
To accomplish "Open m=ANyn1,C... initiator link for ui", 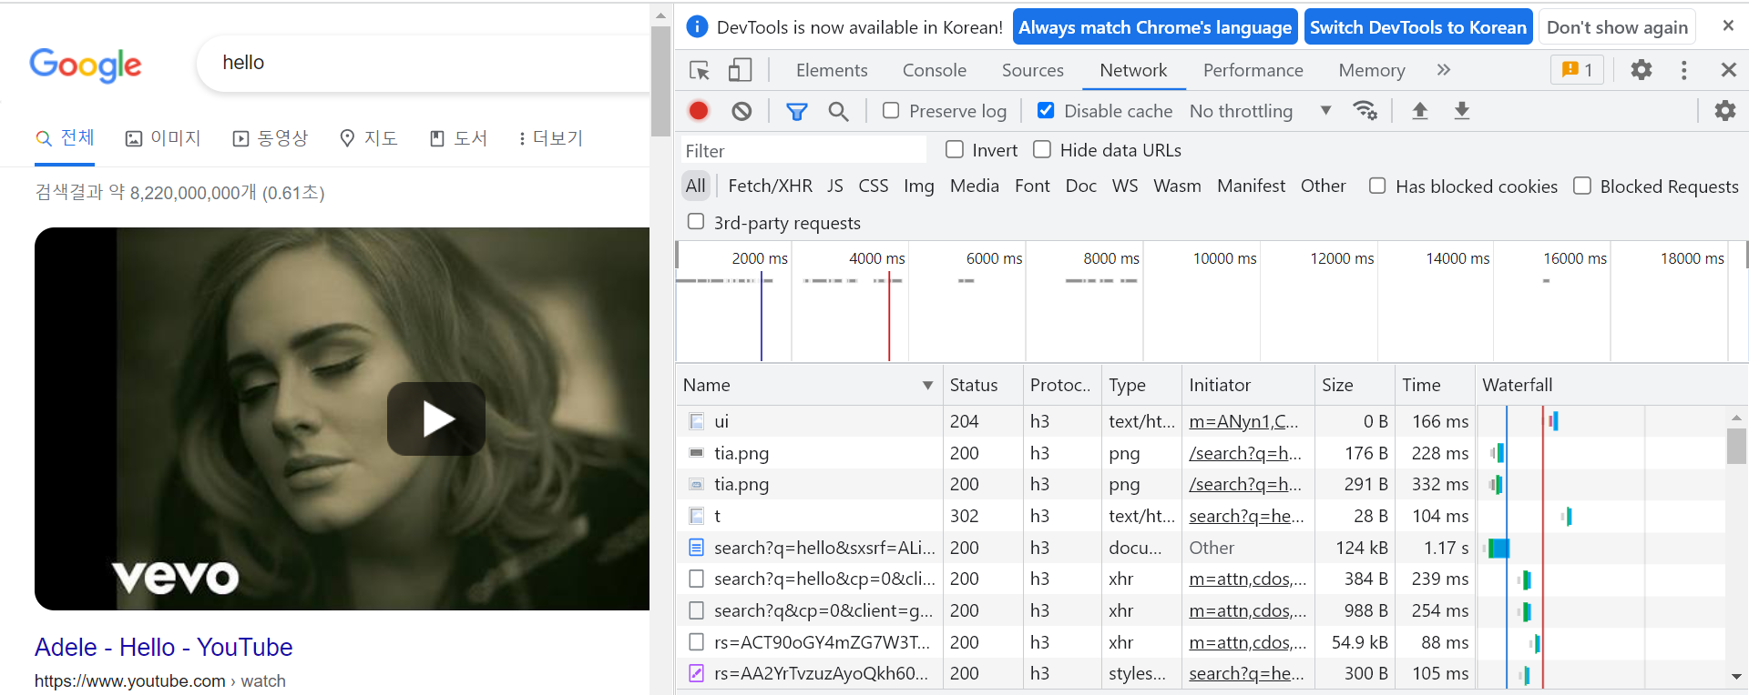I will pyautogui.click(x=1244, y=421).
